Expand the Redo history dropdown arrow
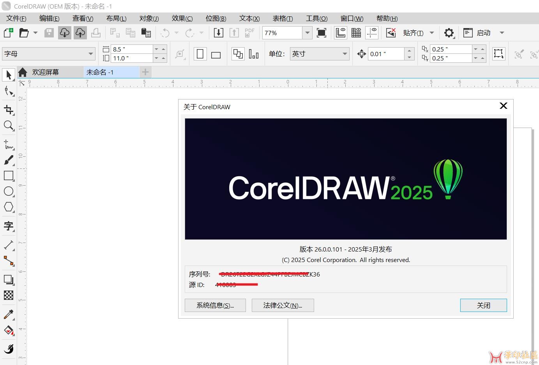This screenshot has width=539, height=365. (201, 33)
